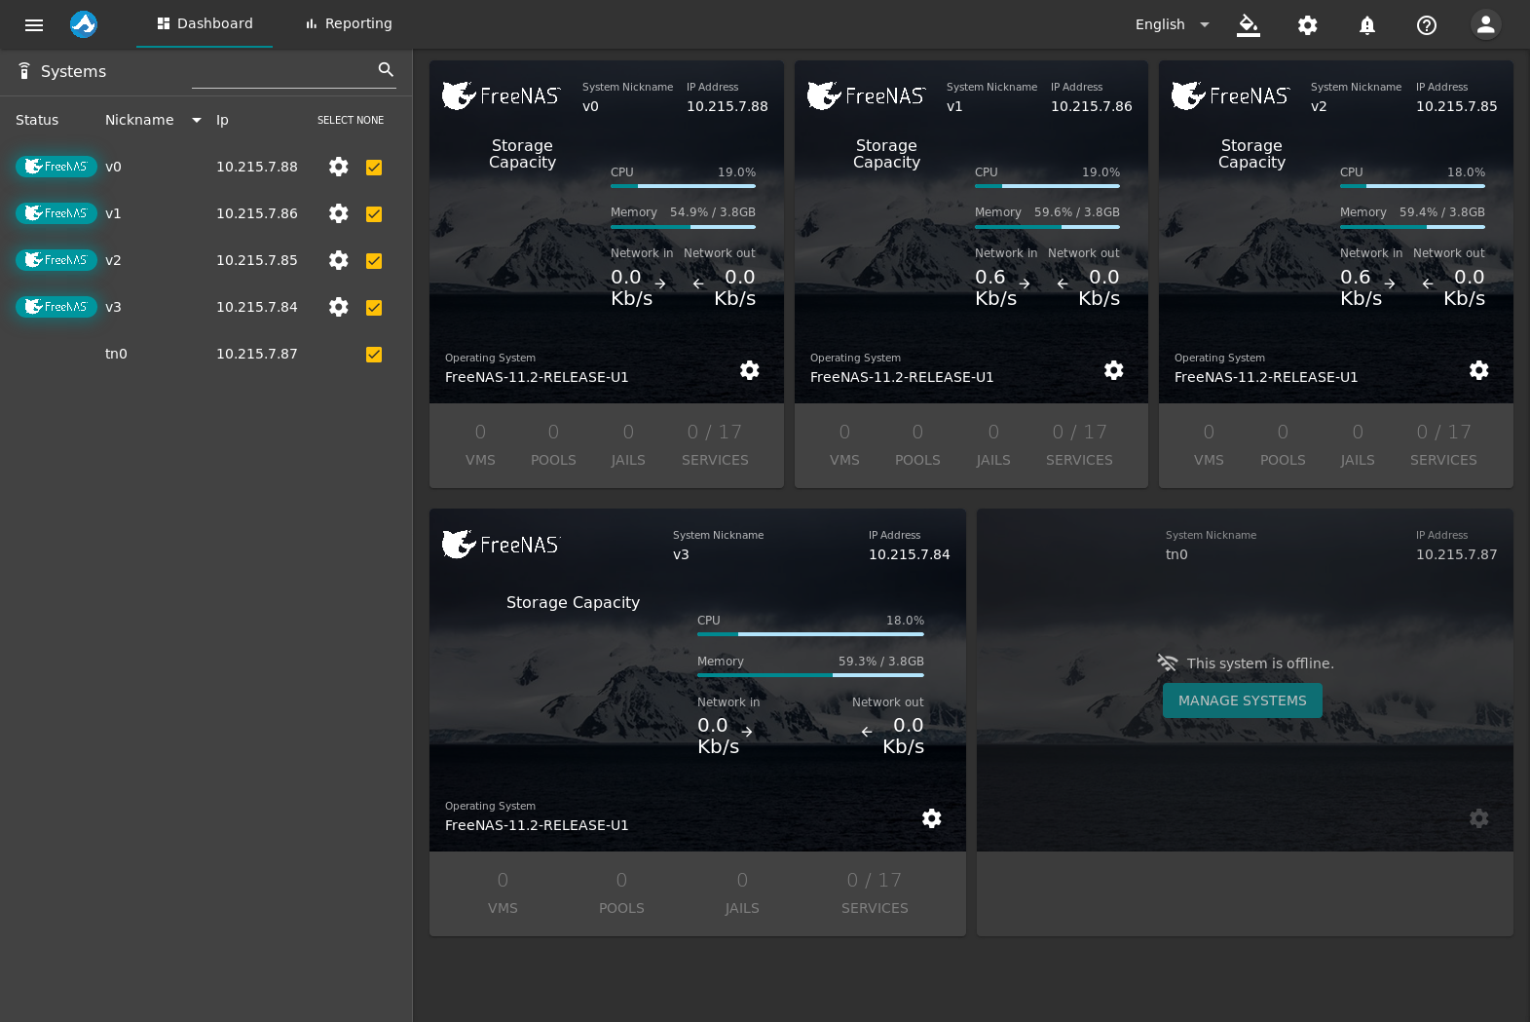
Task: Open gear on the v2 dashboard card
Action: click(x=1479, y=370)
